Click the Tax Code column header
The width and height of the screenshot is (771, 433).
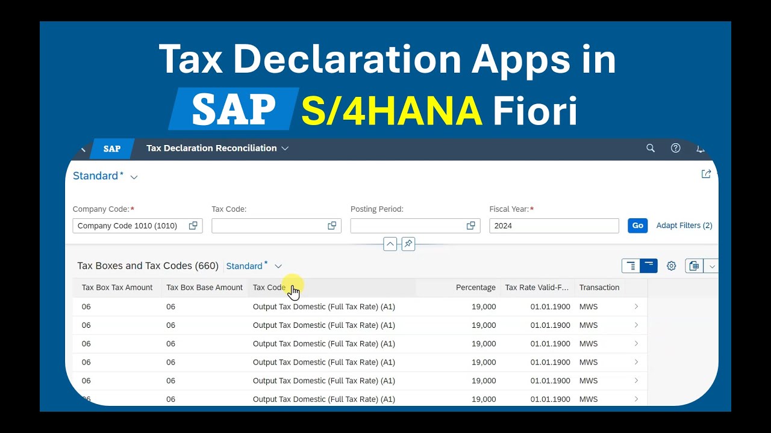pyautogui.click(x=332, y=287)
